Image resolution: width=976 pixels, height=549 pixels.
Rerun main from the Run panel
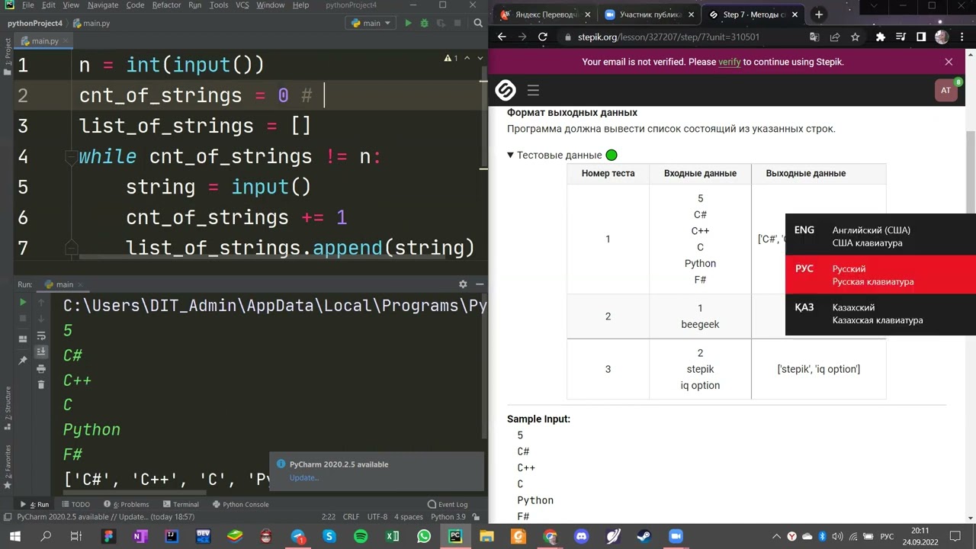pyautogui.click(x=22, y=303)
